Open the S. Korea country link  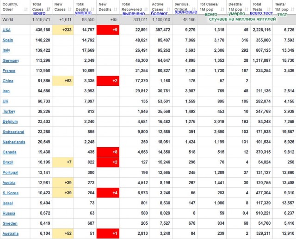coord(11,193)
